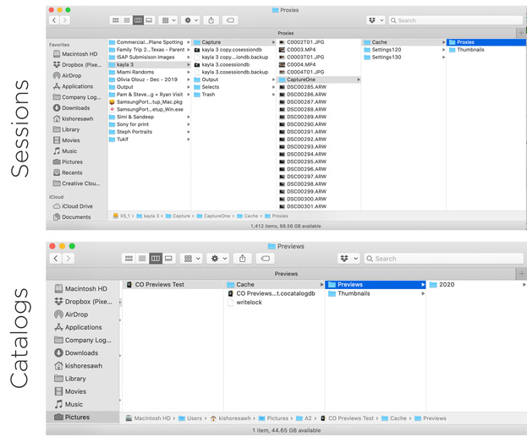The width and height of the screenshot is (527, 448).
Task: Open the gear Action menu in Previews window
Action: [218, 259]
